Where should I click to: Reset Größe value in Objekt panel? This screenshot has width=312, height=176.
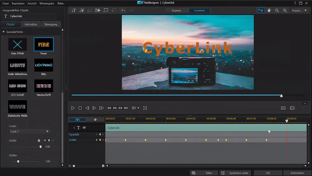[x=39, y=140]
